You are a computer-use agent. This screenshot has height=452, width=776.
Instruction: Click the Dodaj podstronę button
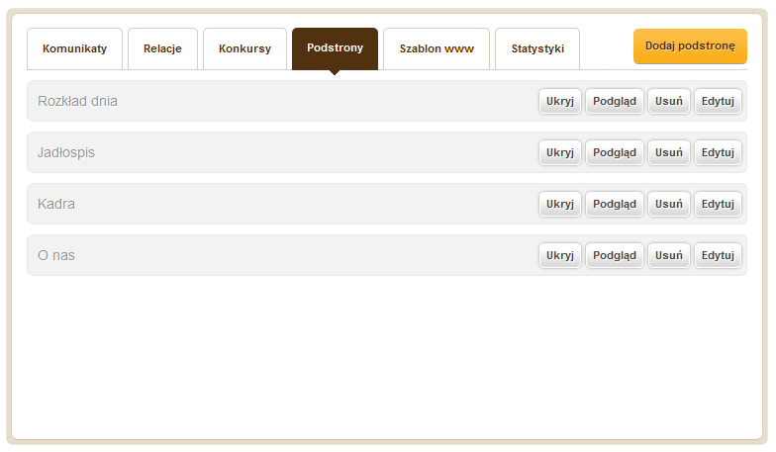[x=690, y=45]
